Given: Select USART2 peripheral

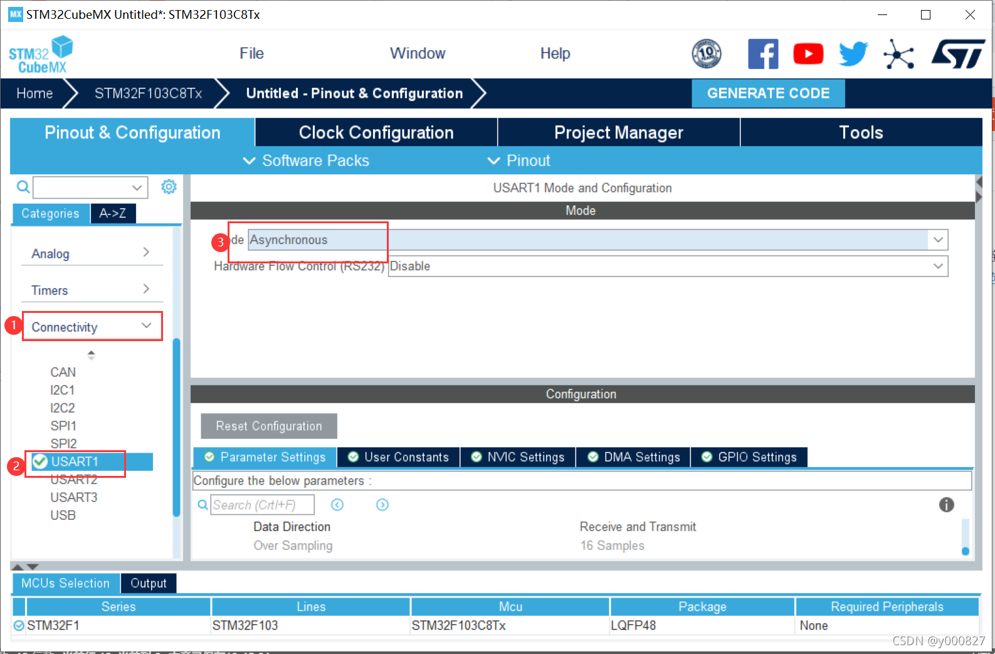Looking at the screenshot, I should (74, 480).
